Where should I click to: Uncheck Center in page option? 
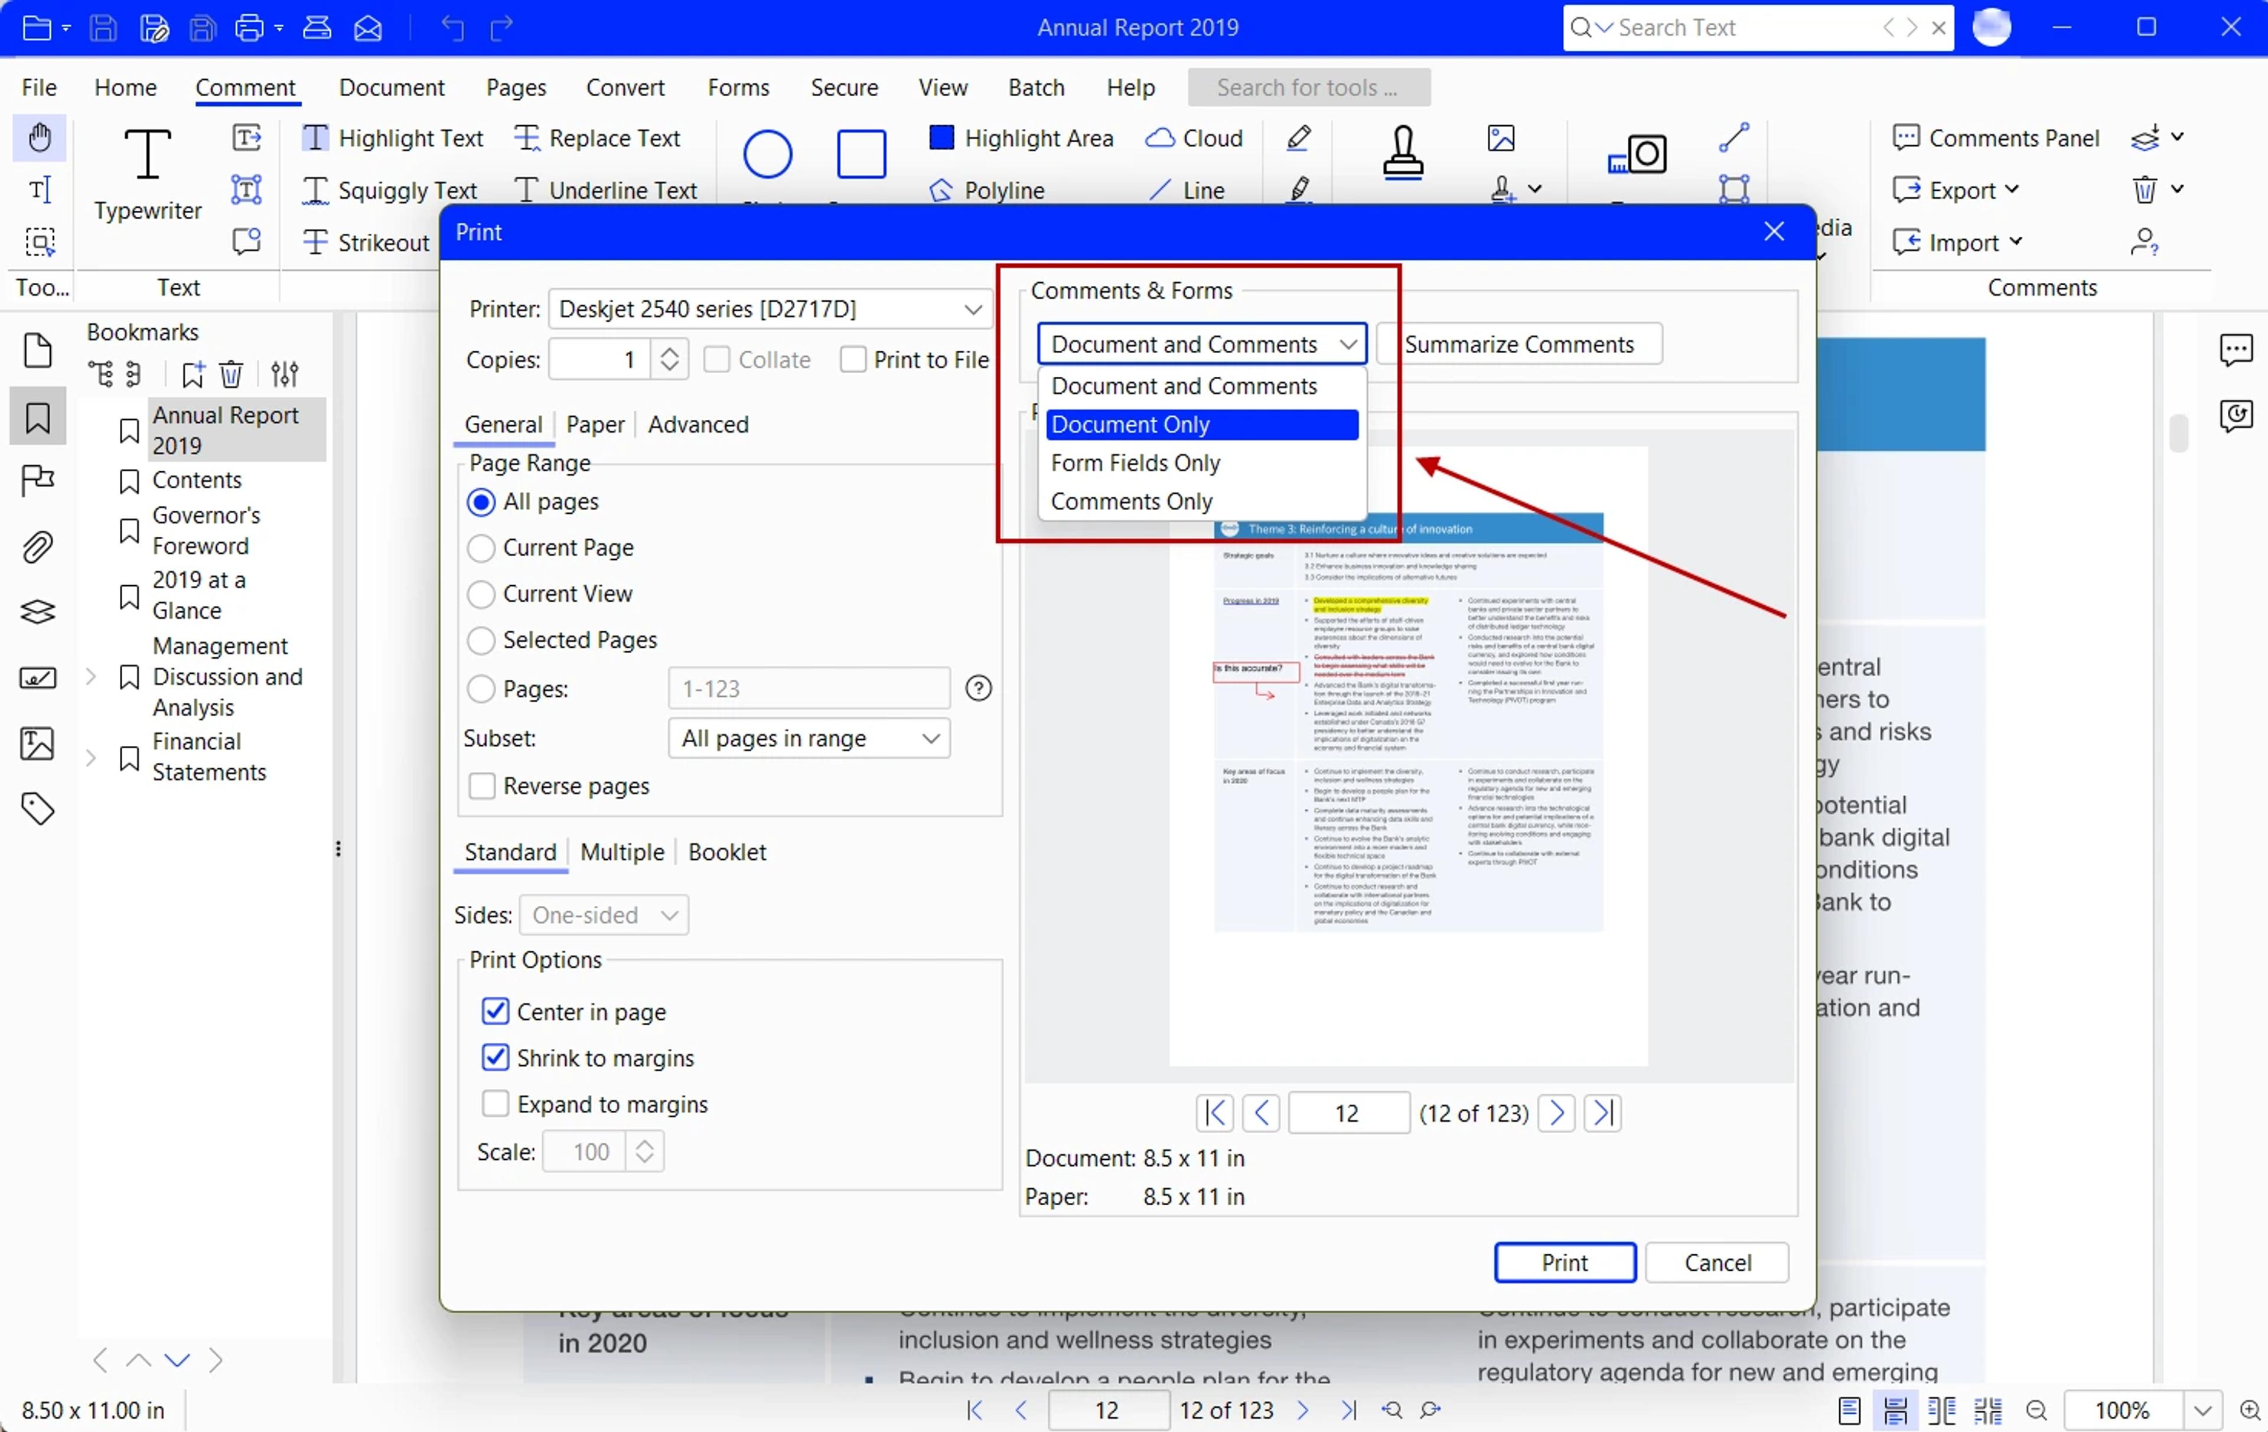tap(496, 1011)
